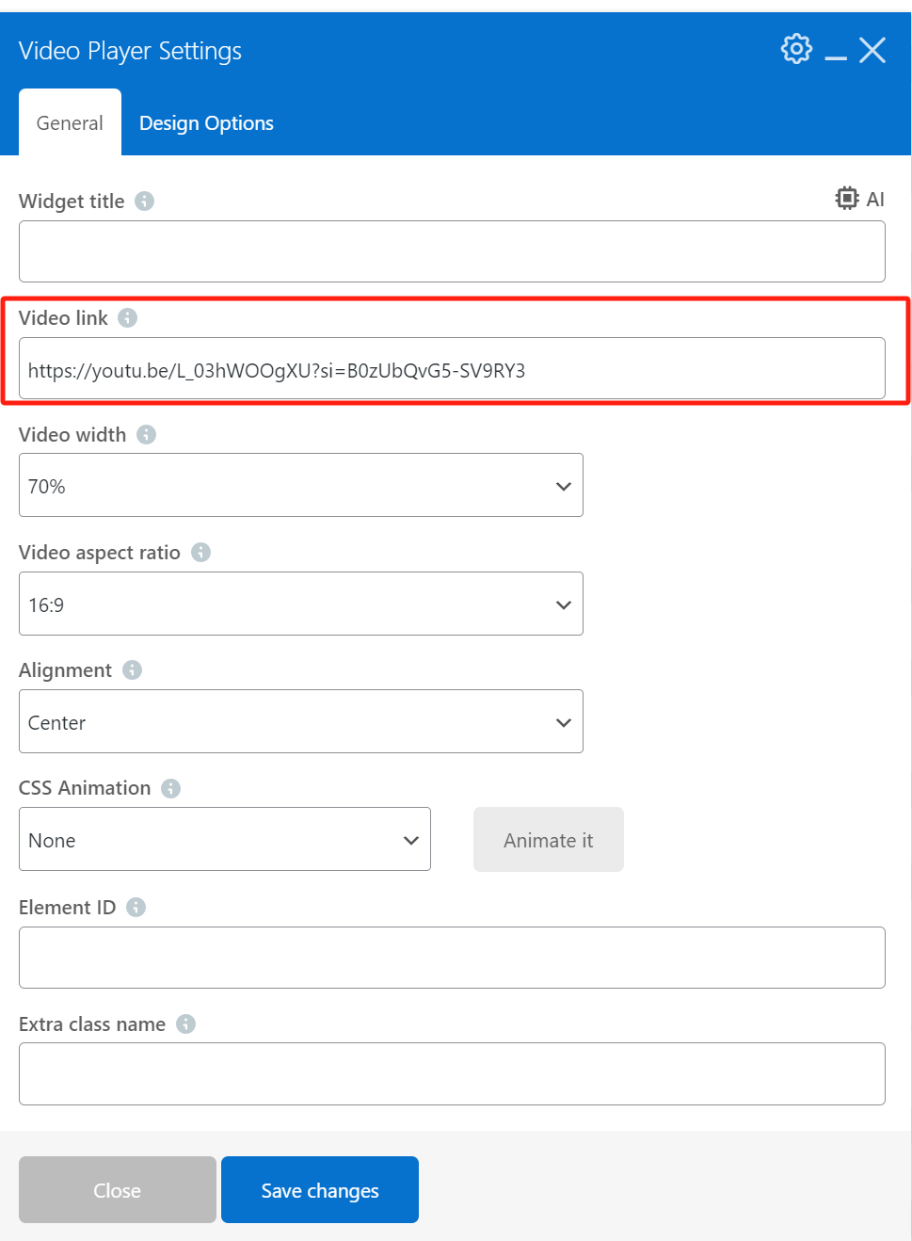Screen dimensions: 912x1241
Task: Show info tooltip beside CSS Animation
Action: tap(170, 789)
